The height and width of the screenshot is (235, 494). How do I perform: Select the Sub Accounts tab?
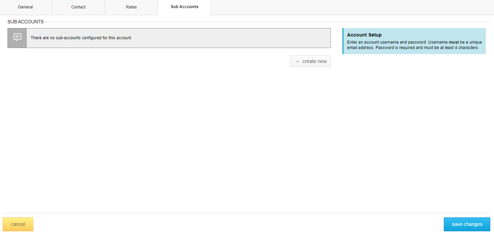184,7
